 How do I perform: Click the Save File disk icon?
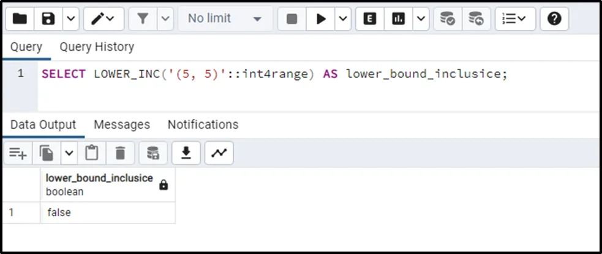click(48, 19)
